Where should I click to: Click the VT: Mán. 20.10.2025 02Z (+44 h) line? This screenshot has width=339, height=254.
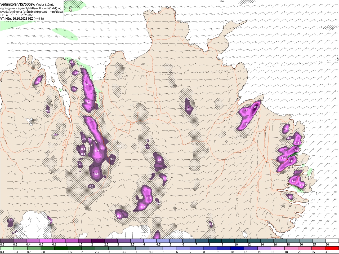22,19
